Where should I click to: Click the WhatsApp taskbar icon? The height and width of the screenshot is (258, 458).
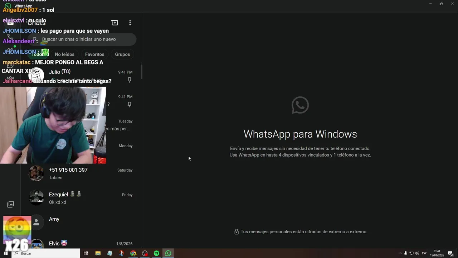click(168, 253)
